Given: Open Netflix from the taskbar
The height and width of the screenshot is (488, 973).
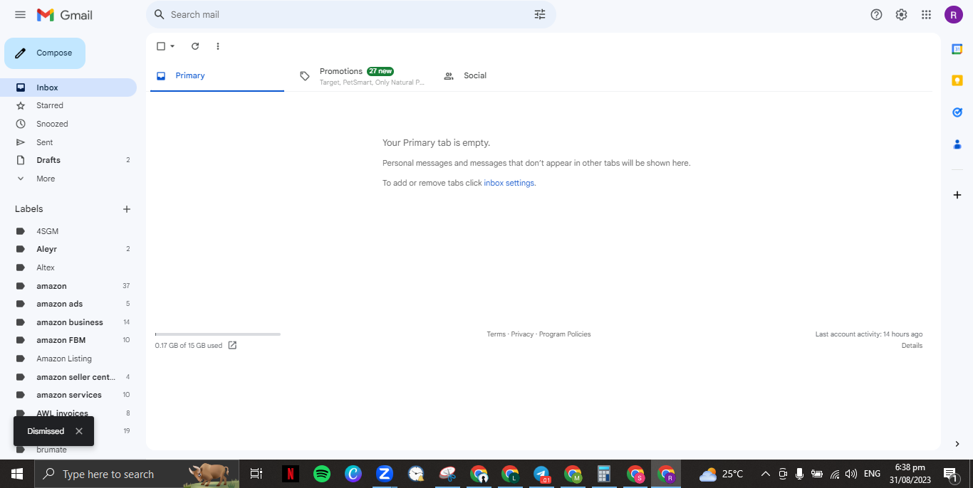Looking at the screenshot, I should click(291, 474).
